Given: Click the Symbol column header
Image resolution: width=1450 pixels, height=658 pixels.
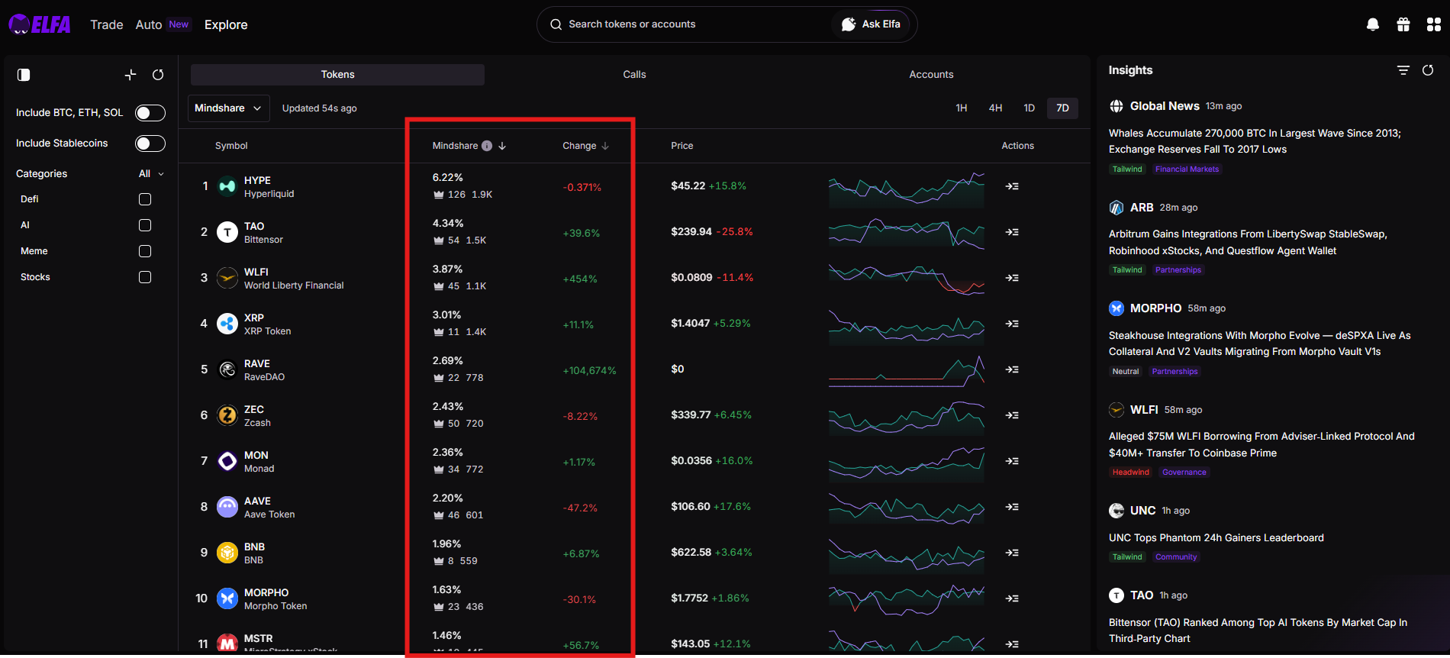Looking at the screenshot, I should (231, 146).
